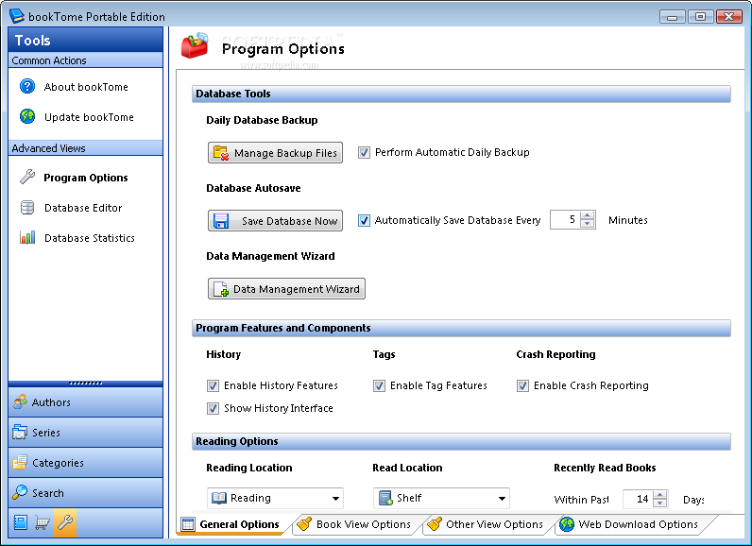Switch to Book View Options tab
The height and width of the screenshot is (546, 752).
355,524
